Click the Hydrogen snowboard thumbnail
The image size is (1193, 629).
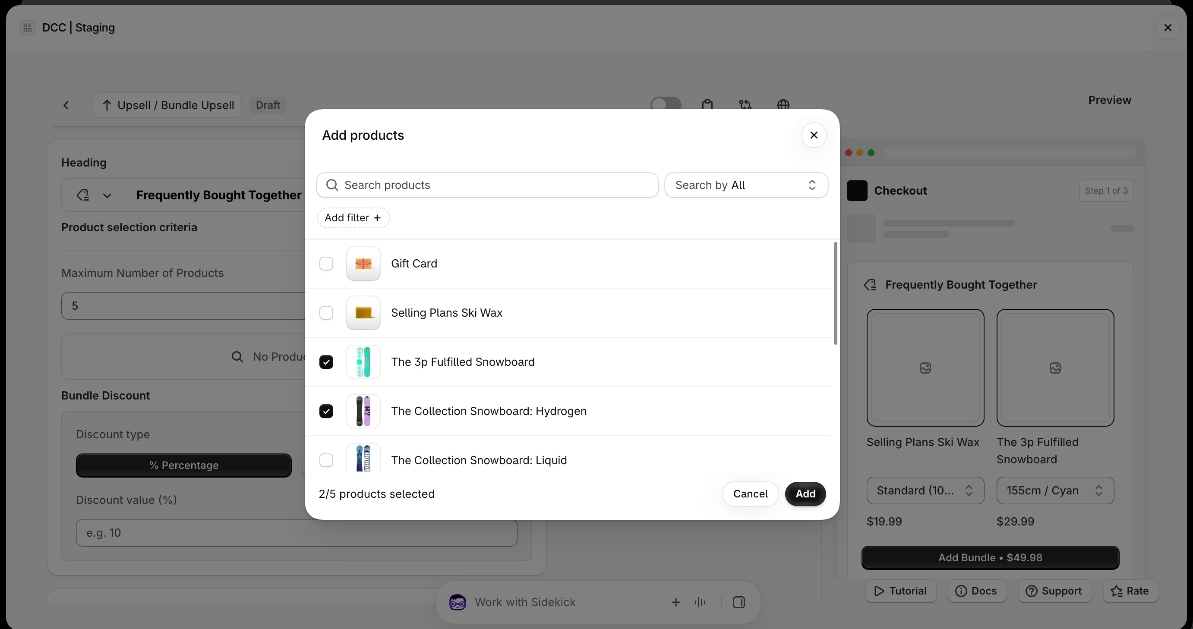click(x=363, y=411)
